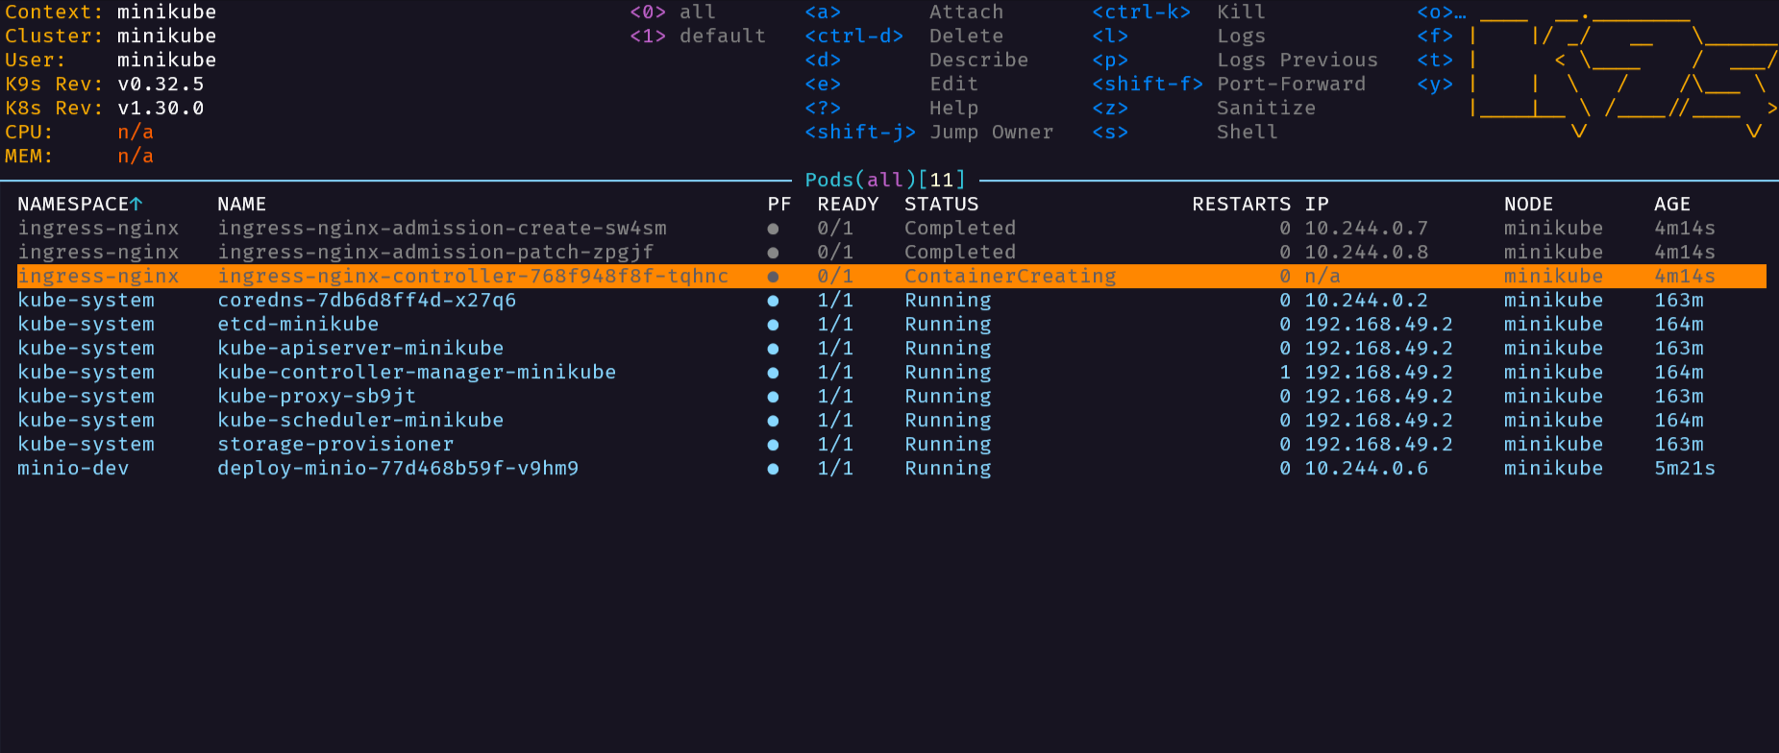Click the STATUS column header
Screen dimensions: 1779x753
click(x=942, y=205)
